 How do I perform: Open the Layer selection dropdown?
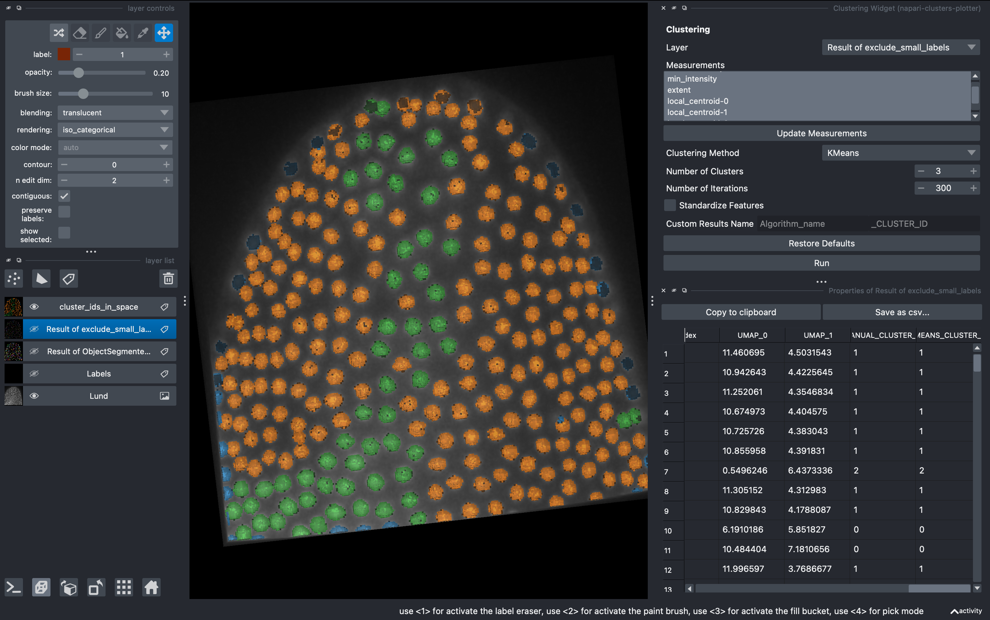(x=901, y=48)
